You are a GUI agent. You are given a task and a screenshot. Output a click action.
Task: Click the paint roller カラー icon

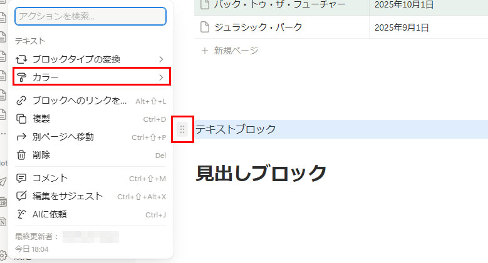21,77
